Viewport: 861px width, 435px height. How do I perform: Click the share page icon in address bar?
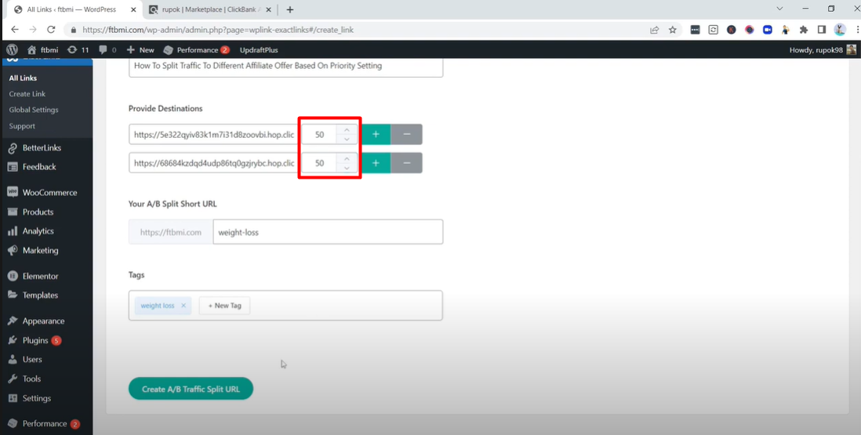[655, 30]
